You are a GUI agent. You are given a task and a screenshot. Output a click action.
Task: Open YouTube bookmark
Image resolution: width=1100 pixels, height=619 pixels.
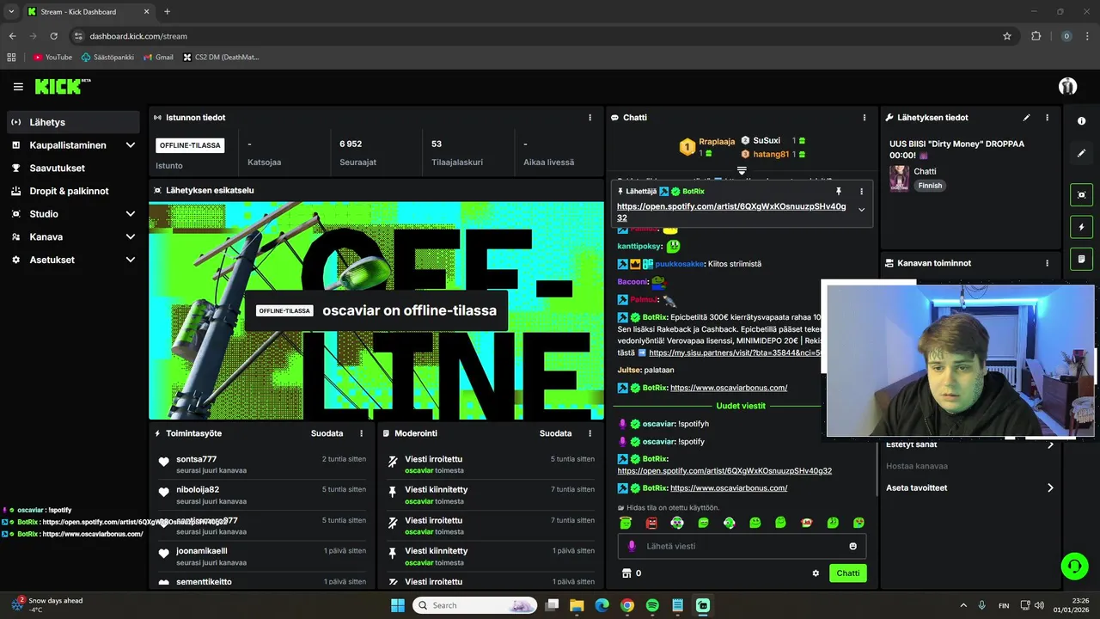coord(52,57)
